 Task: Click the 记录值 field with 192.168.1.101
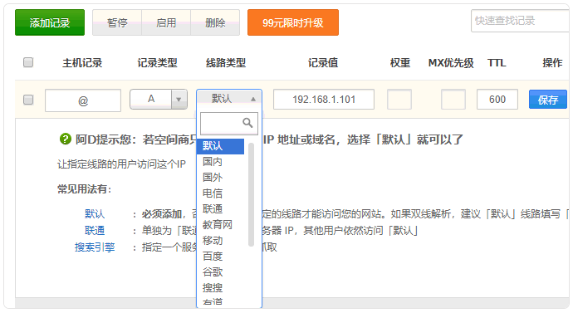[324, 100]
